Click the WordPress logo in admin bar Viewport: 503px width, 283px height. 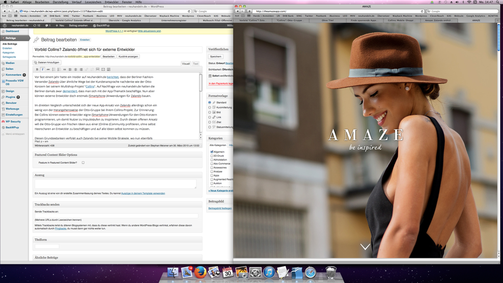5,25
